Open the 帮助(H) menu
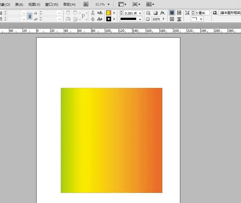The width and height of the screenshot is (241, 203). pyautogui.click(x=69, y=4)
